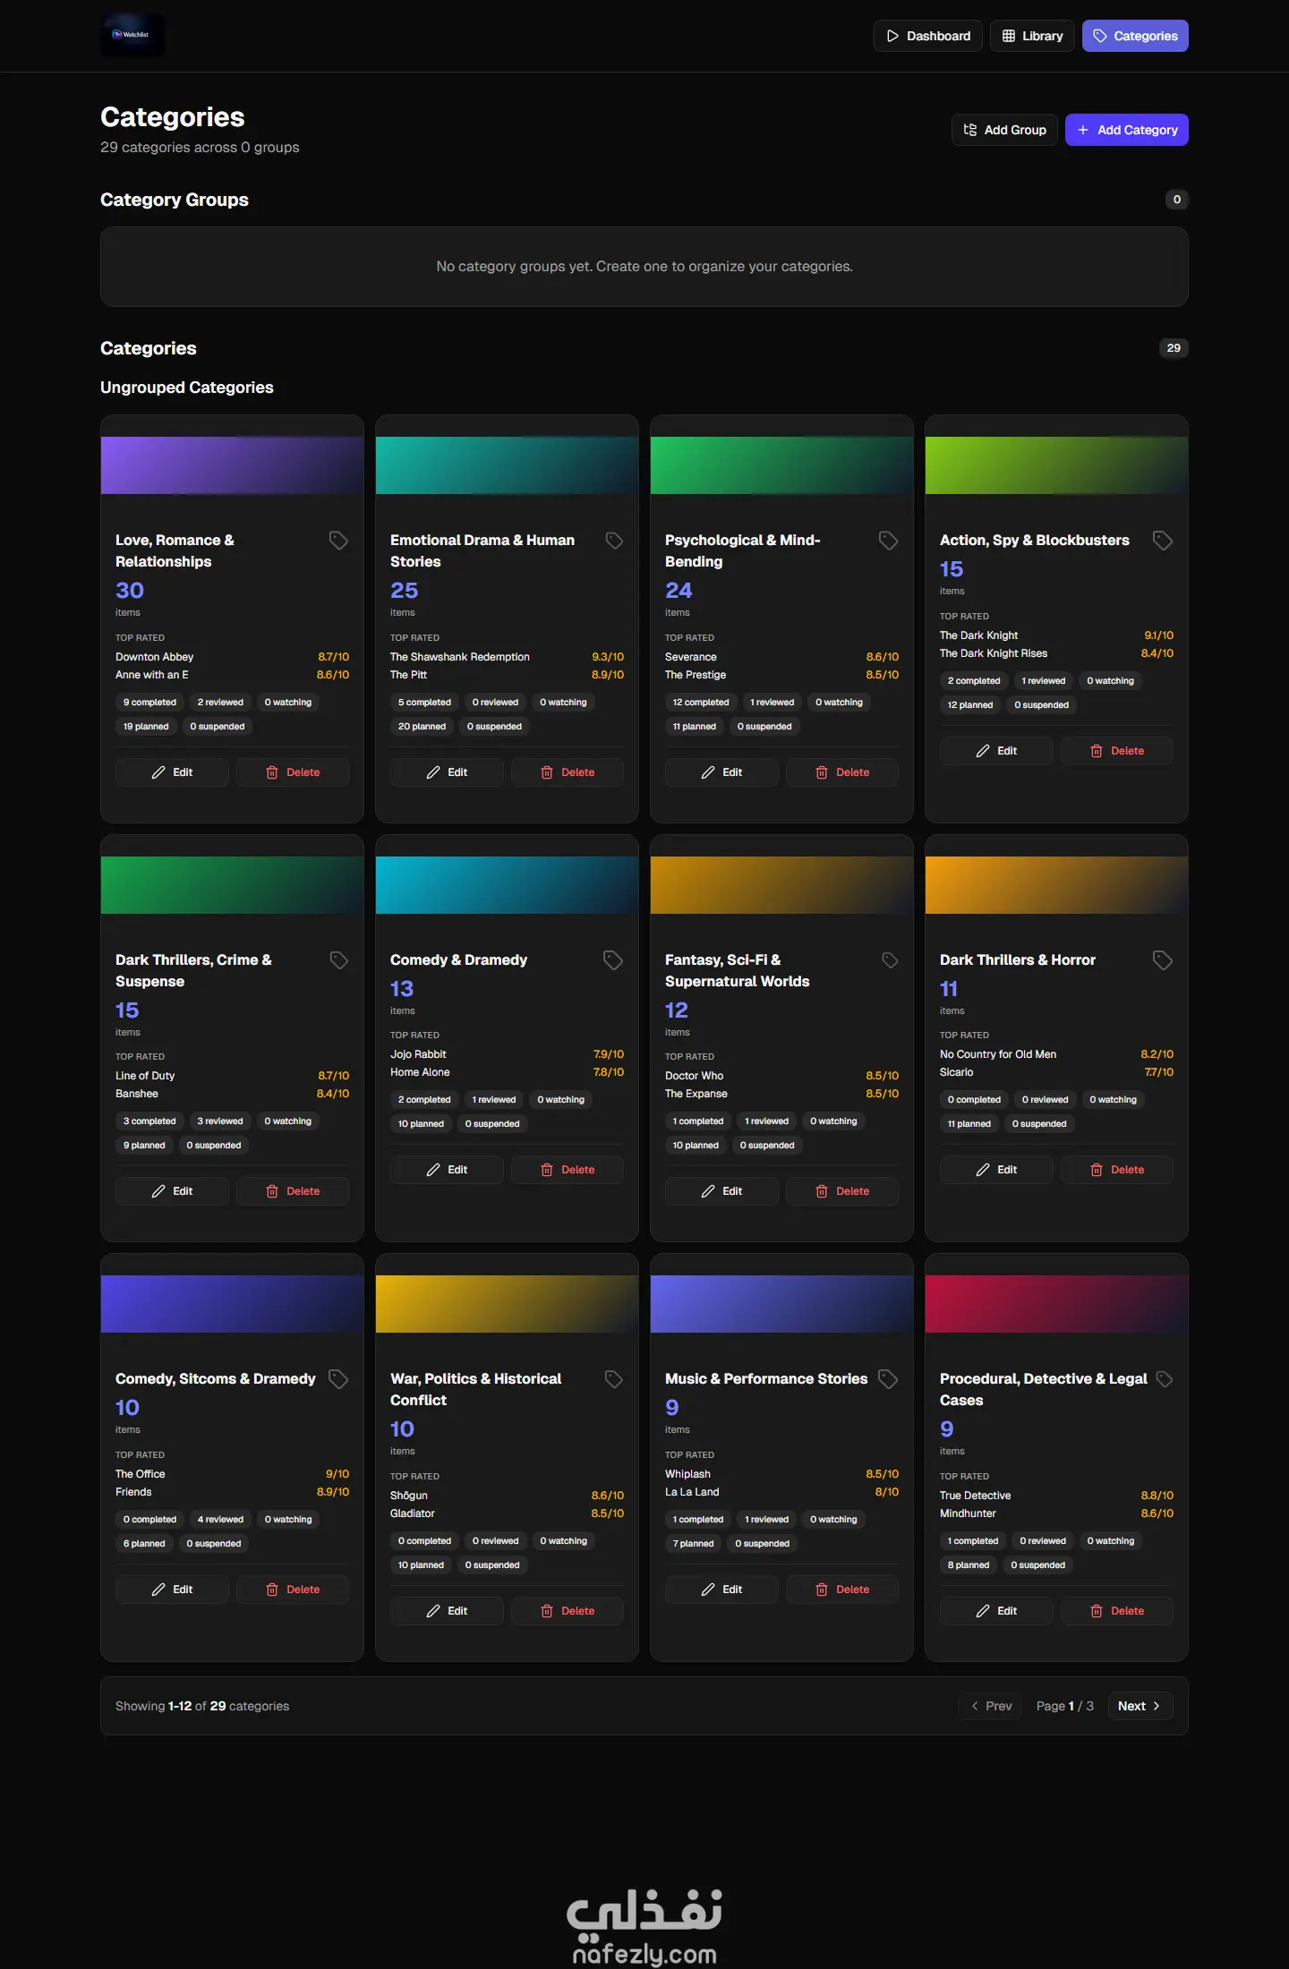Image resolution: width=1289 pixels, height=1969 pixels.
Task: Click the Watchlist logo in header
Action: tap(132, 35)
